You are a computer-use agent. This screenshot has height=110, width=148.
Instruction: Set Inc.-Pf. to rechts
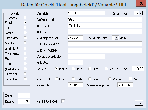pos(106,69)
